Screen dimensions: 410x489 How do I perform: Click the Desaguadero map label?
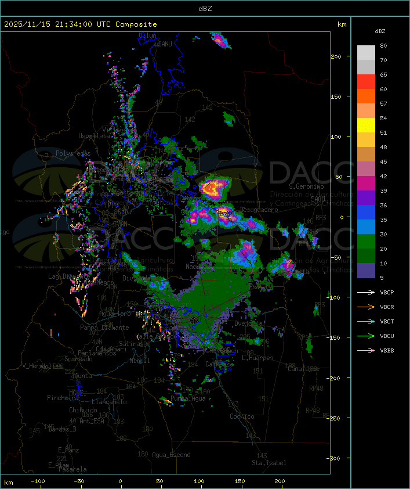(259, 210)
